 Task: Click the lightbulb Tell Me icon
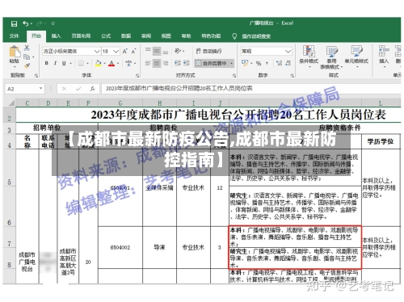234,36
